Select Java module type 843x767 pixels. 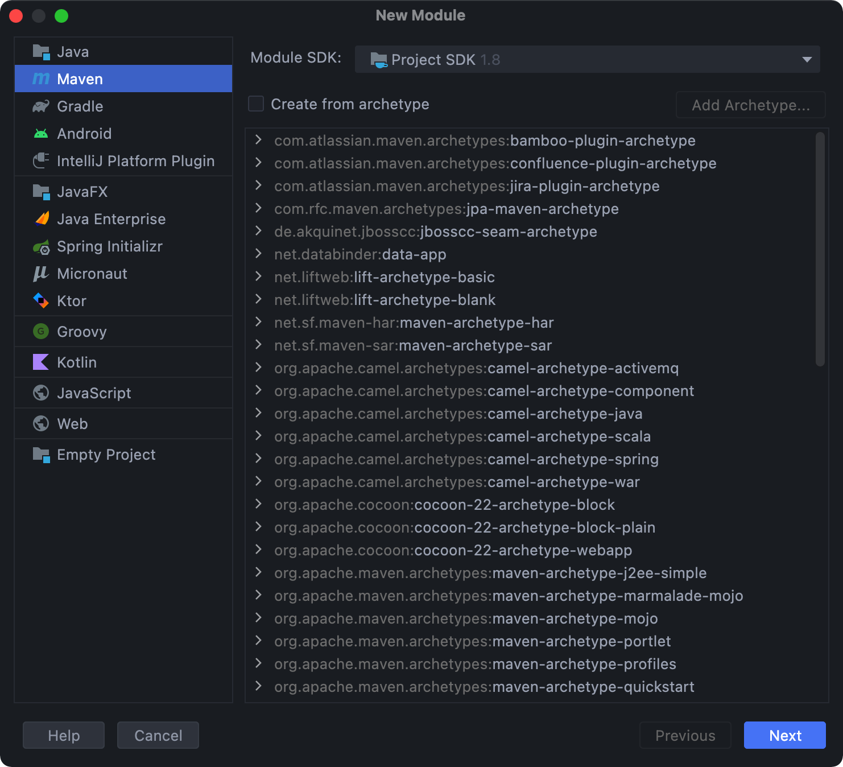(x=123, y=52)
